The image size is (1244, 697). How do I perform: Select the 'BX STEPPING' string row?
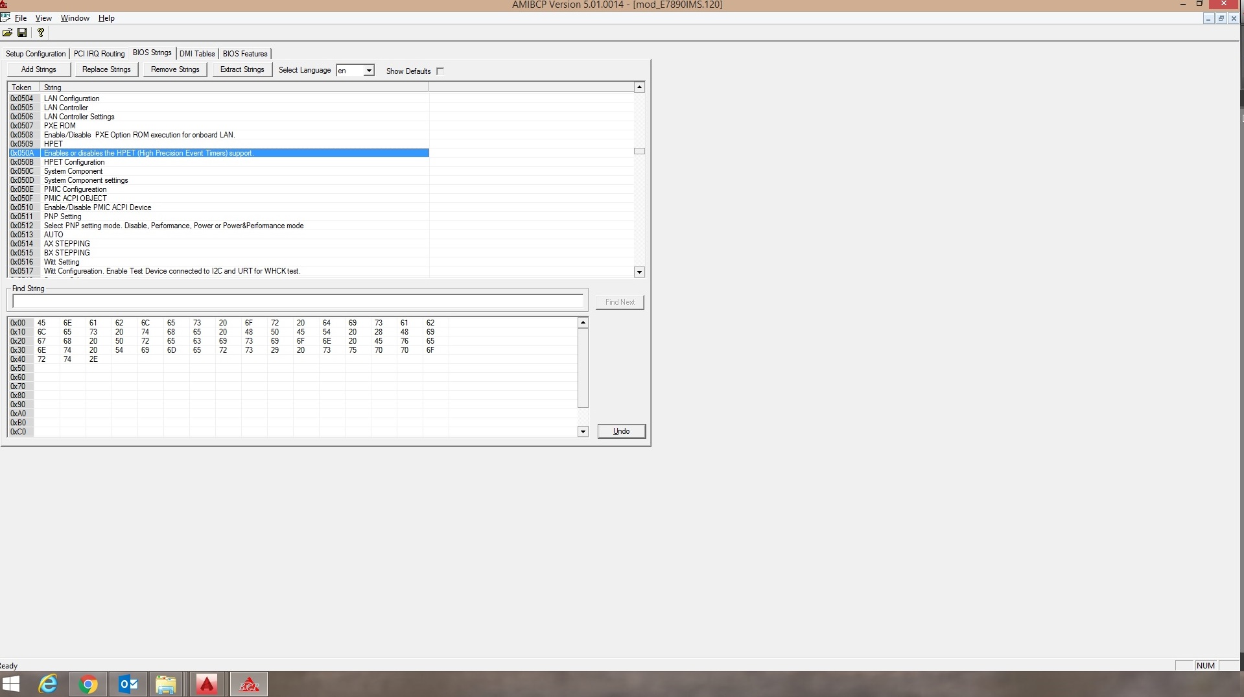click(218, 253)
